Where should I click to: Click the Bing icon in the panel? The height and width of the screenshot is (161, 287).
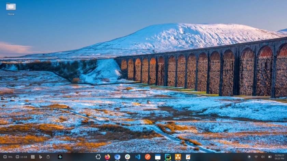pos(41,157)
